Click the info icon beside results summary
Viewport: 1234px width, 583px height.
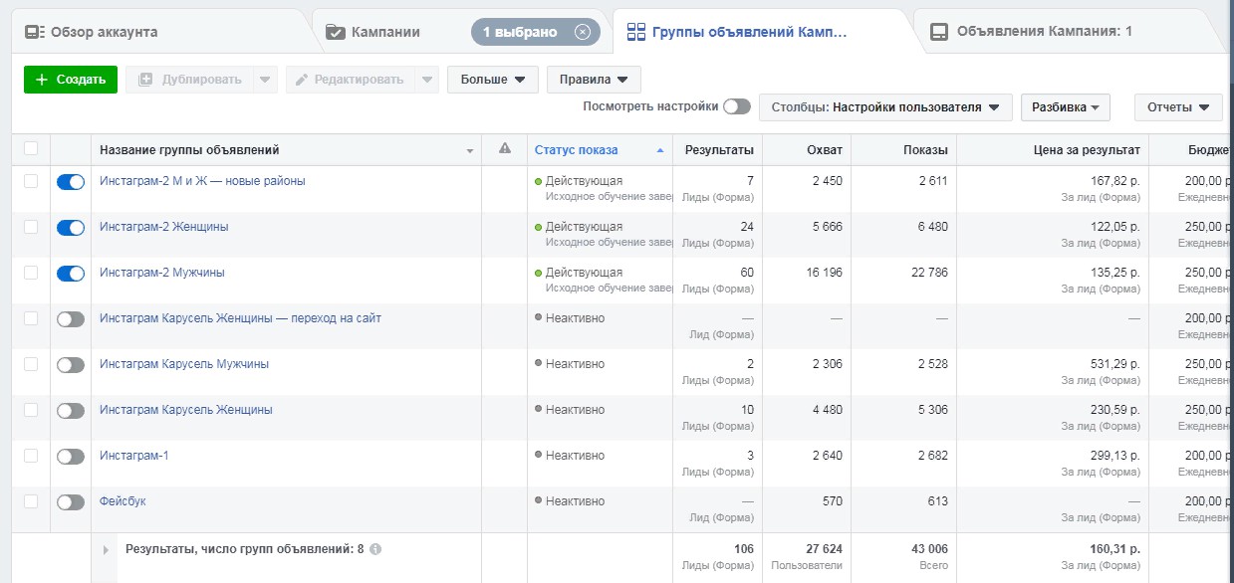(375, 548)
